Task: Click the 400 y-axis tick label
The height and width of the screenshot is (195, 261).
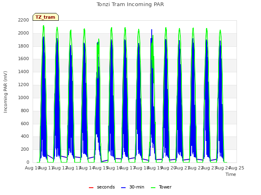Action: pyautogui.click(x=25, y=136)
